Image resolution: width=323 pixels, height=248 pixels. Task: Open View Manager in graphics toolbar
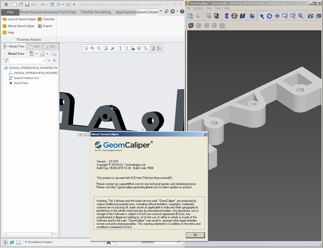(x=126, y=48)
